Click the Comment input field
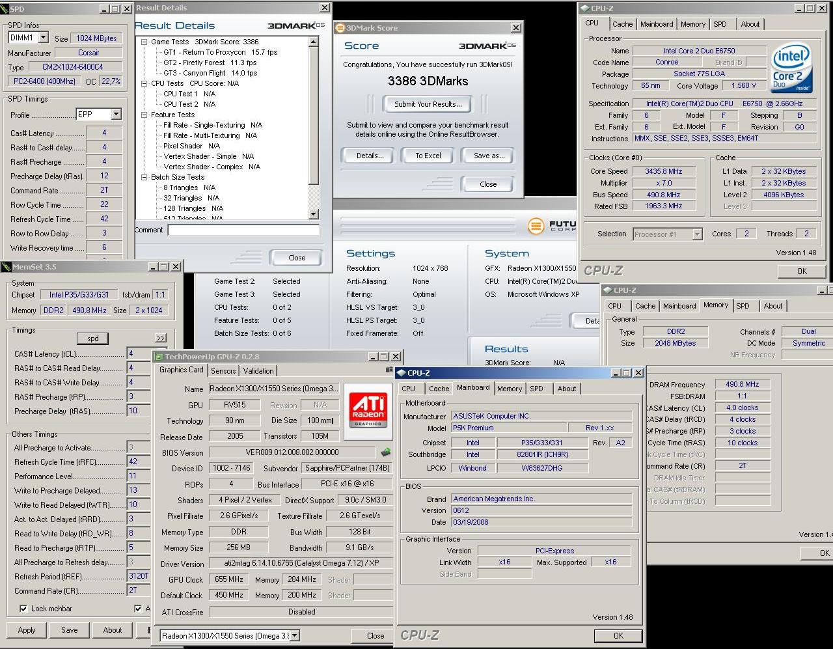This screenshot has width=833, height=649. pyautogui.click(x=243, y=230)
